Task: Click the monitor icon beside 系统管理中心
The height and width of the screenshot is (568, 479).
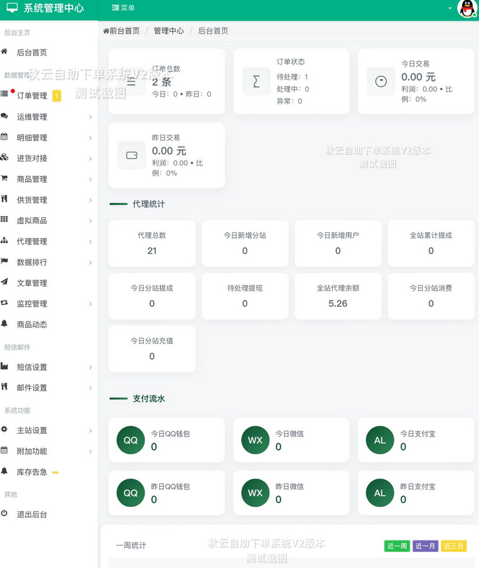Action: (x=12, y=7)
